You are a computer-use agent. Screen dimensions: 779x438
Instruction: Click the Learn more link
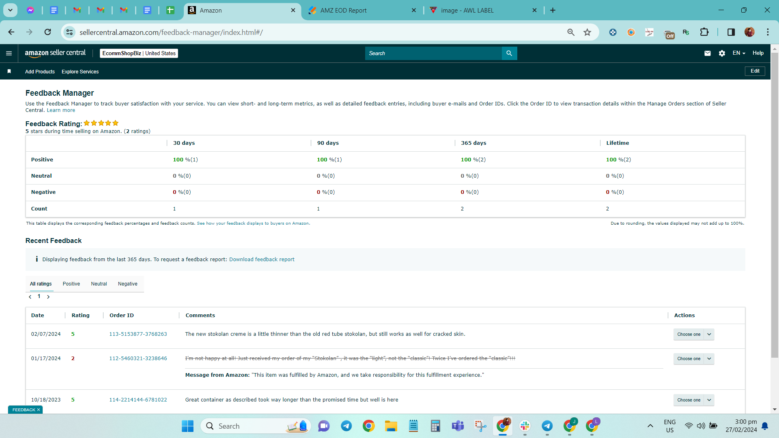[x=61, y=110]
